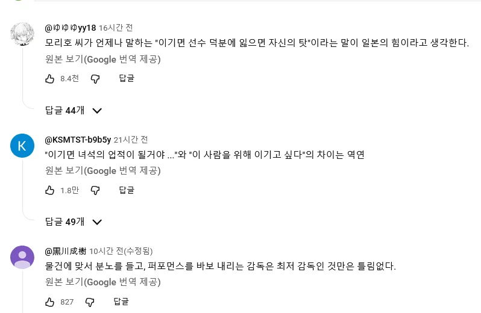Show original text for @KSMTST-b9b5y's comment

[102, 170]
